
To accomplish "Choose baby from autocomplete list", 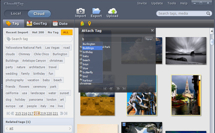I will (92, 56).
